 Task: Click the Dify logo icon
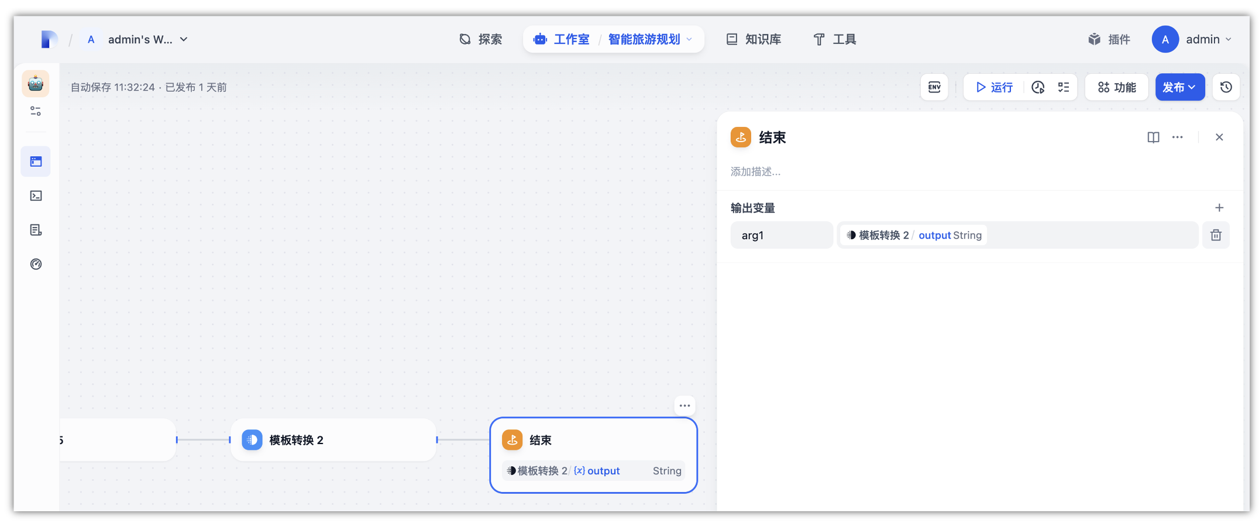click(x=49, y=39)
